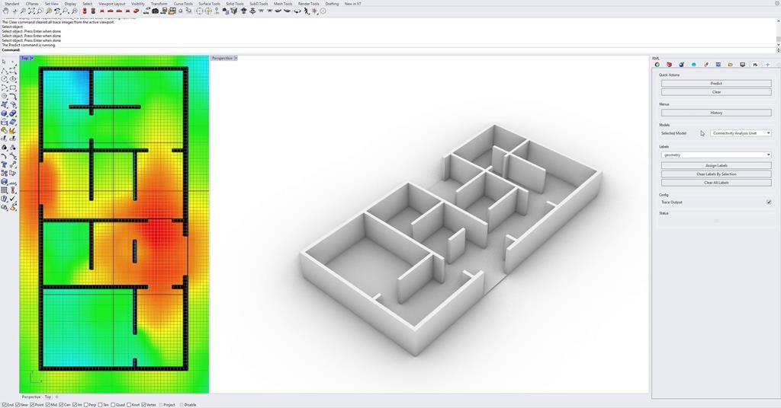Switch to the Curve Tools toolbar tab
Image resolution: width=781 pixels, height=408 pixels.
pyautogui.click(x=183, y=4)
